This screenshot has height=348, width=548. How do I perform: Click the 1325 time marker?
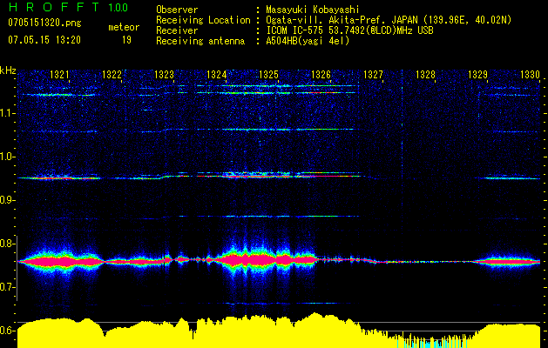268,74
